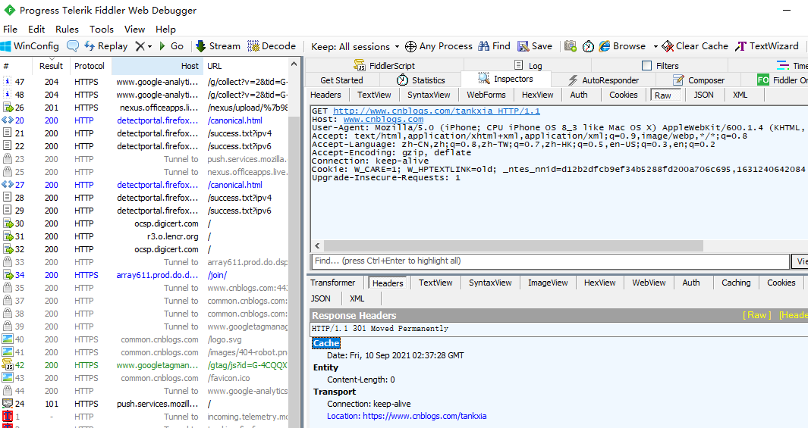This screenshot has width=808, height=428.
Task: Select response WebView tab
Action: click(x=649, y=283)
